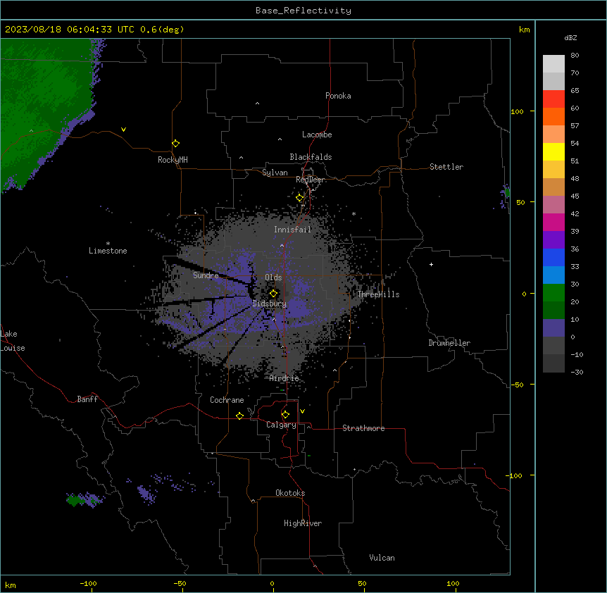The image size is (607, 593).
Task: Click the yellow V marker northwest of RockyMH
Action: coord(123,130)
